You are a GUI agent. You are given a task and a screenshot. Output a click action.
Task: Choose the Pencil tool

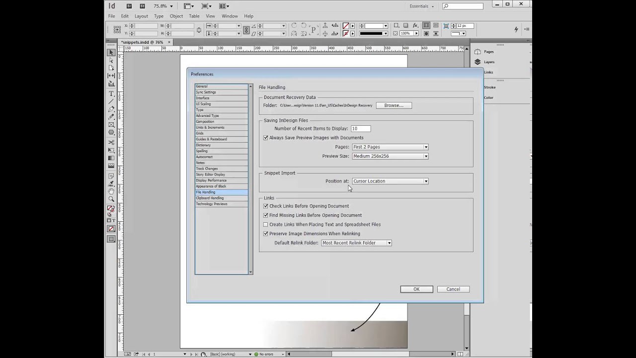click(x=111, y=117)
